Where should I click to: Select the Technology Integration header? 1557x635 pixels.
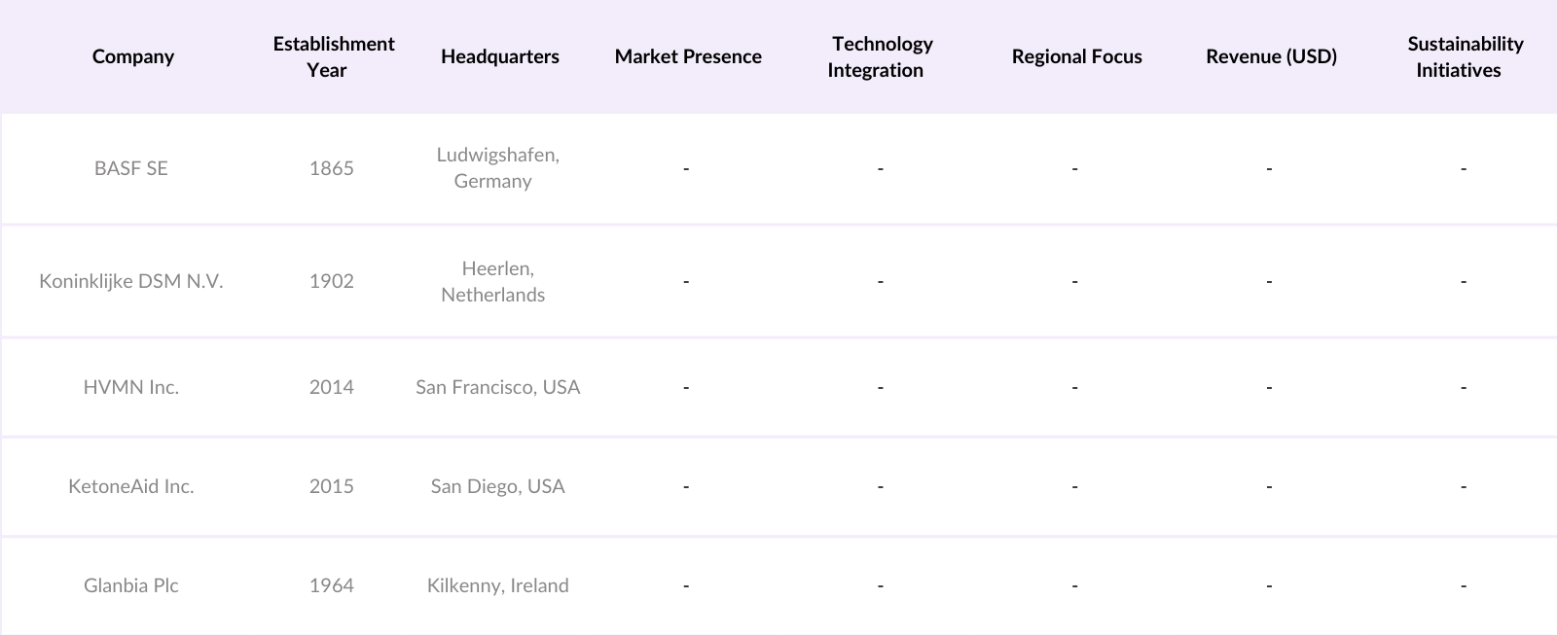[881, 56]
